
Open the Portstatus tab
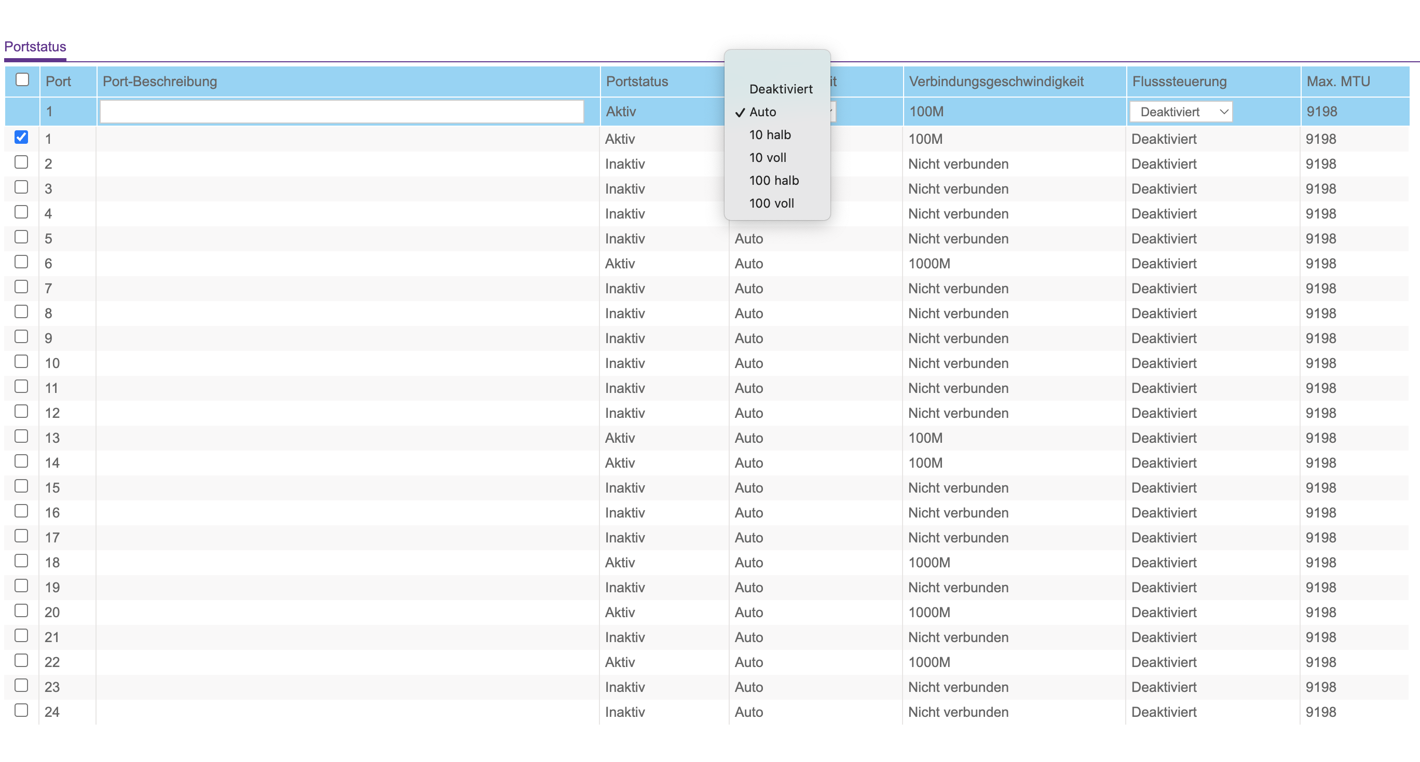(35, 47)
